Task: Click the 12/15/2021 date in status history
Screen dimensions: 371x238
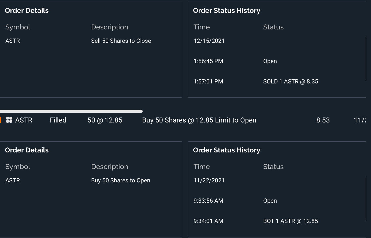Action: tap(209, 41)
